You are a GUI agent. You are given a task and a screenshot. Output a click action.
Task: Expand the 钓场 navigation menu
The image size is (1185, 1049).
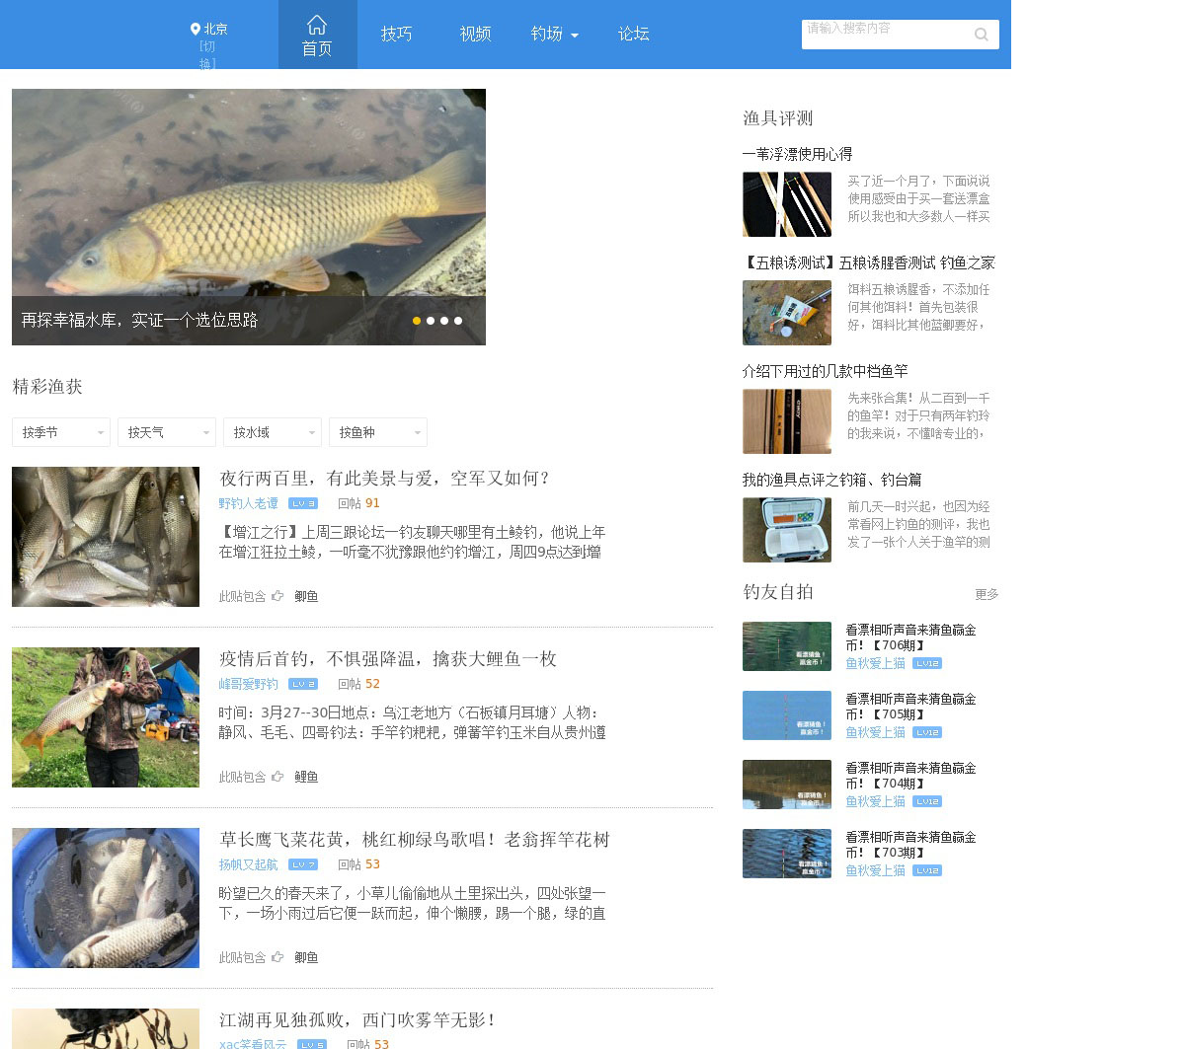pyautogui.click(x=554, y=35)
